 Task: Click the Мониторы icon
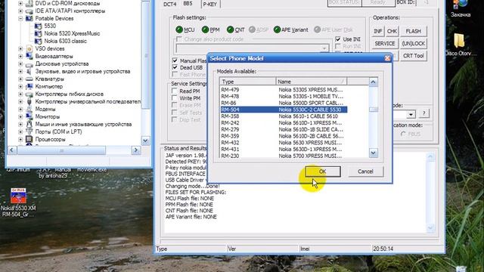tap(29, 116)
